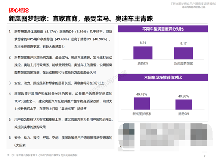Select conclusion point 2 about 宝马、奥迪车主

[60, 65]
